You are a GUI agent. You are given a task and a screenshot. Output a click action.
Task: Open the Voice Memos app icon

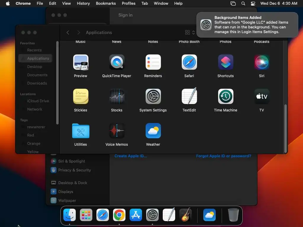pos(117,131)
